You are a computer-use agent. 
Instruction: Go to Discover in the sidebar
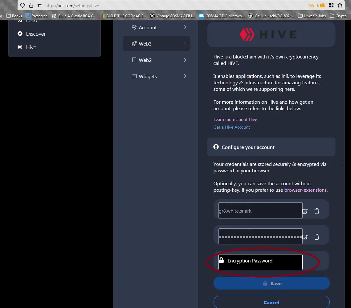pos(36,34)
